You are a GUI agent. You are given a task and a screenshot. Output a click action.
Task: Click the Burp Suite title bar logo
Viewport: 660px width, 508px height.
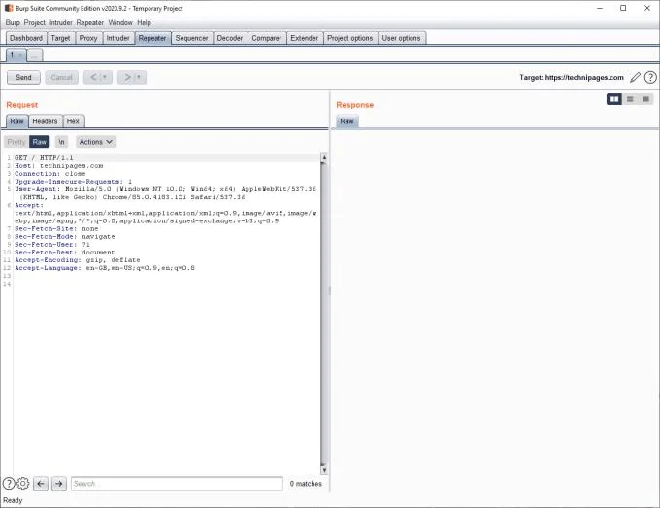click(x=9, y=8)
